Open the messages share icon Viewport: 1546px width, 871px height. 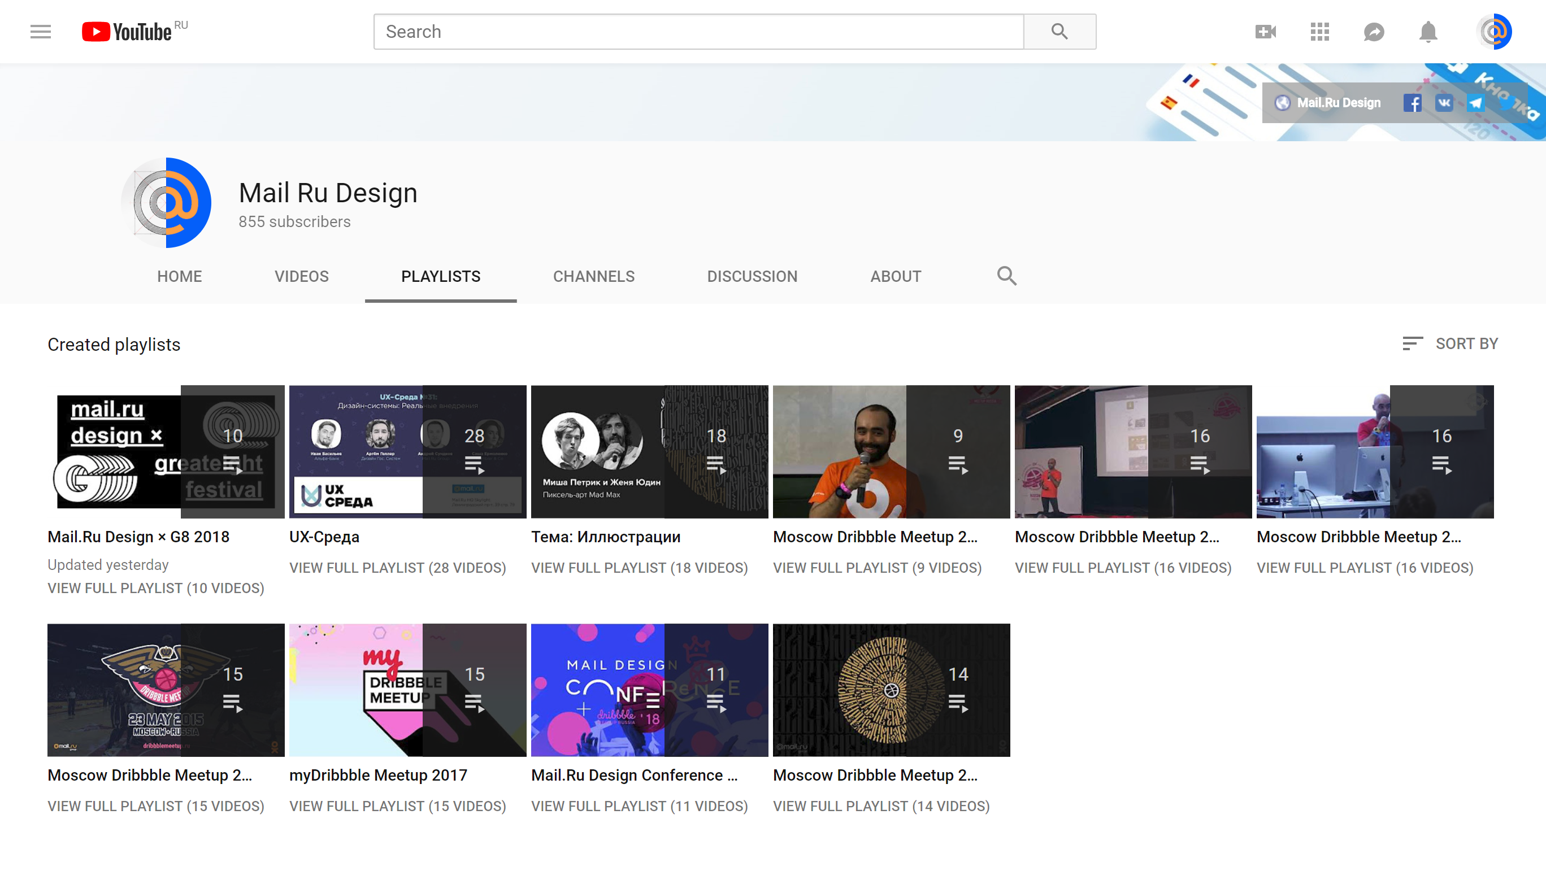click(1374, 31)
